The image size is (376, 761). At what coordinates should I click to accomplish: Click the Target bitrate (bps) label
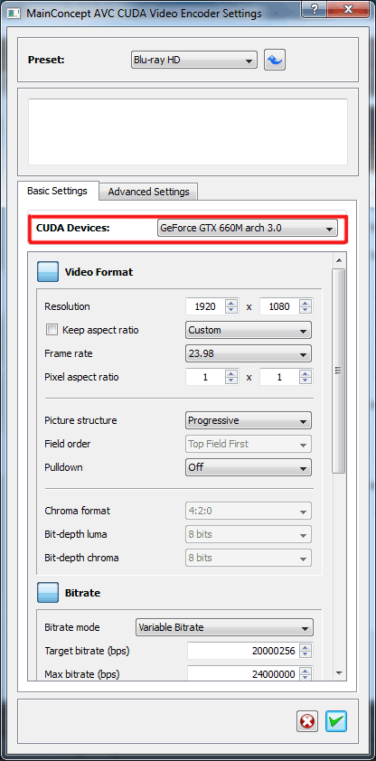coord(87,651)
